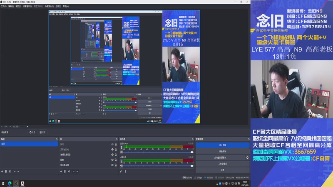333x187 pixels.
Task: Open preview scaling dropdown arrow
Action: coord(27,126)
